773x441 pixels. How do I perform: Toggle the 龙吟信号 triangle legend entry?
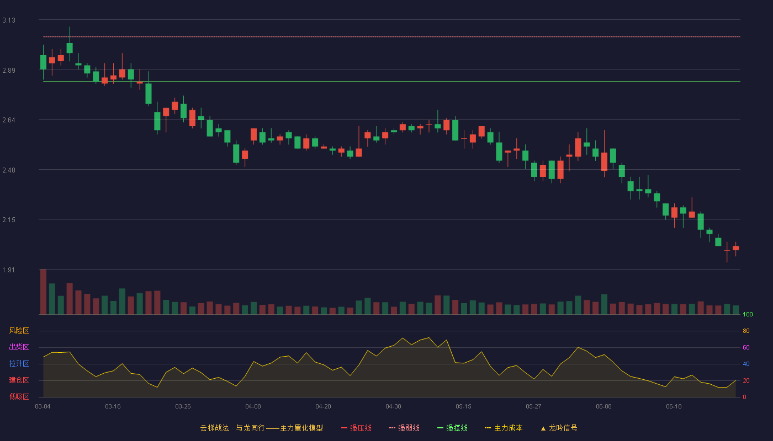click(559, 428)
